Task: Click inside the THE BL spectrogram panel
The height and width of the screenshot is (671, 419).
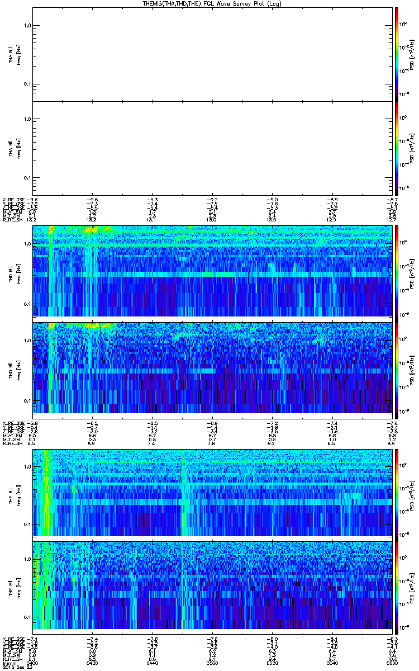Action: tap(211, 492)
